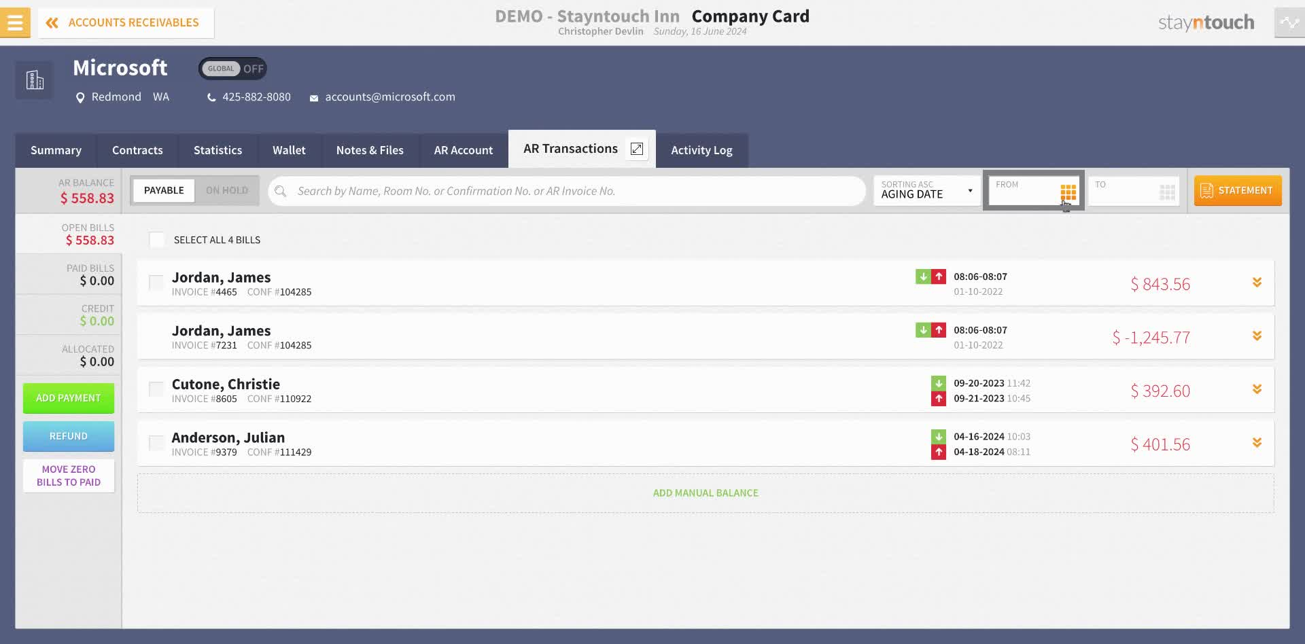Click CONF #111429 text
This screenshot has width=1305, height=644.
click(279, 452)
